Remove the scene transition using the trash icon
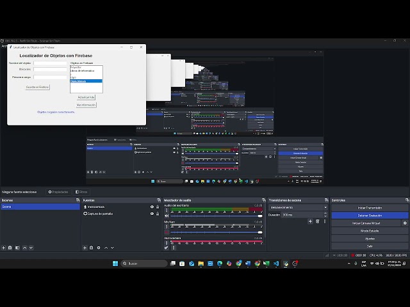This screenshot has height=307, width=410. [318, 221]
